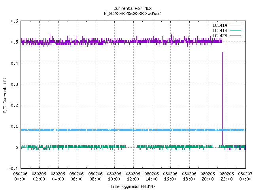This screenshot has width=253, height=190.
Task: Click the y-axis label 'S/C Current (A)'
Action: coord(5,95)
